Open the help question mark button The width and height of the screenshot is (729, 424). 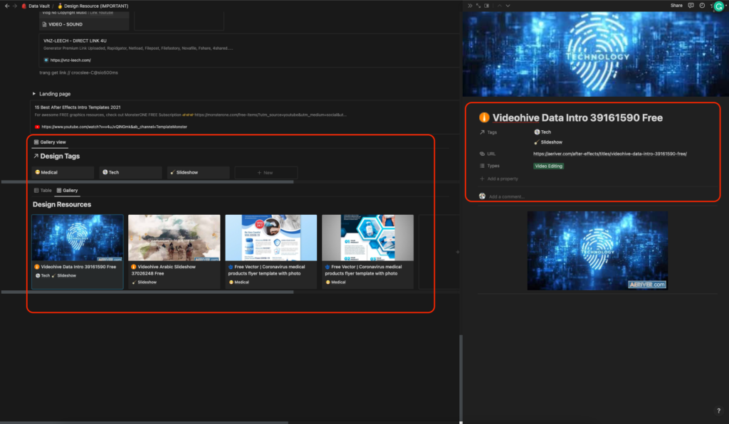click(x=718, y=410)
